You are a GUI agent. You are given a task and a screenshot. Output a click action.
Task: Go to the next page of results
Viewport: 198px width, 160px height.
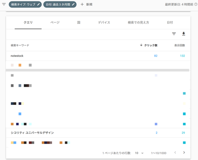point(184,152)
